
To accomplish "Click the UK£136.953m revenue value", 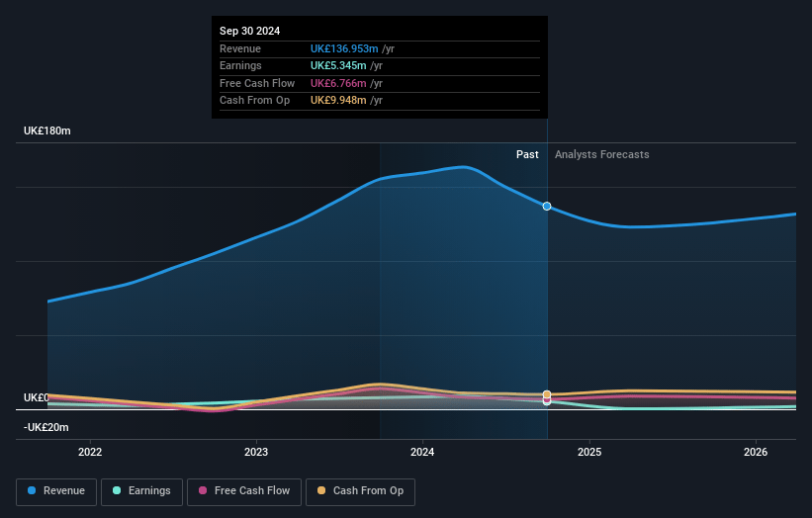I will (x=344, y=48).
